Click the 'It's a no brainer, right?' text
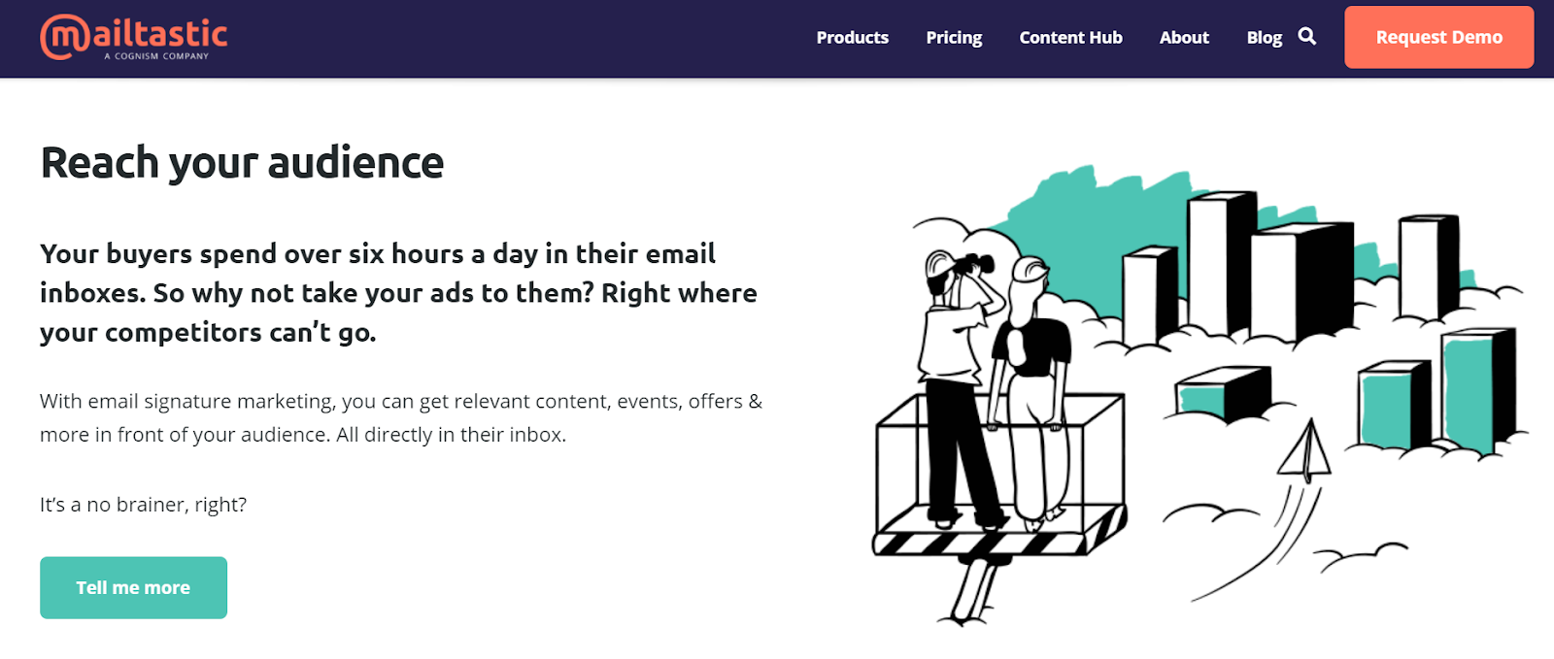This screenshot has height=659, width=1554. coord(143,505)
